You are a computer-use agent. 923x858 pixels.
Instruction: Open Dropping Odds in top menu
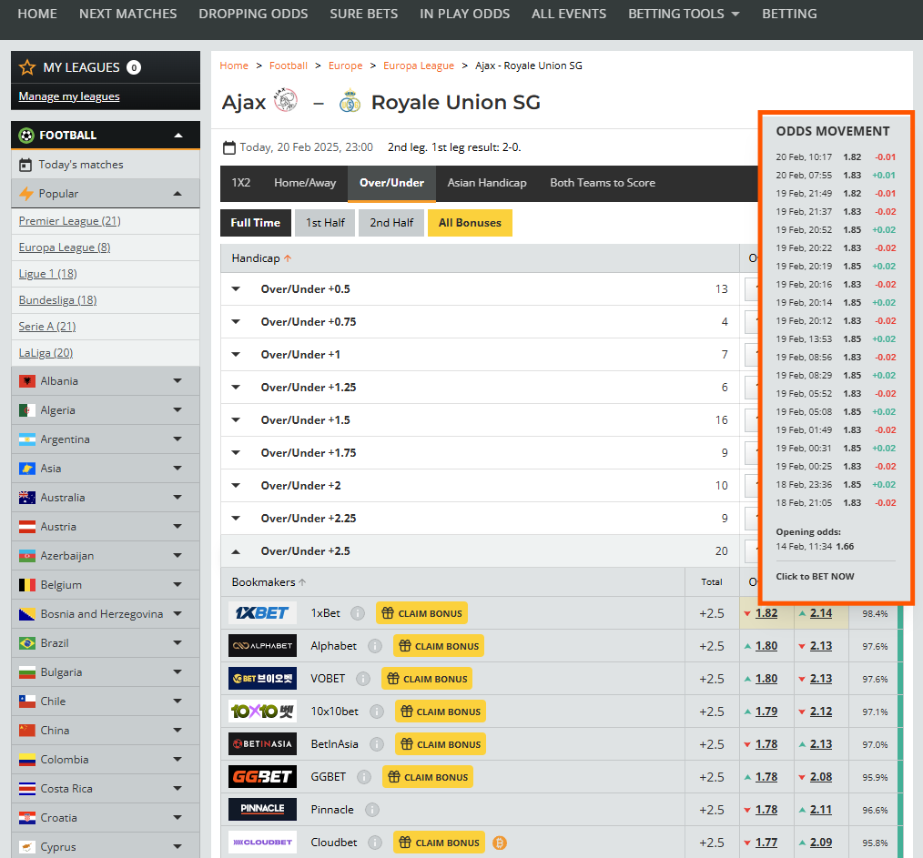point(253,14)
